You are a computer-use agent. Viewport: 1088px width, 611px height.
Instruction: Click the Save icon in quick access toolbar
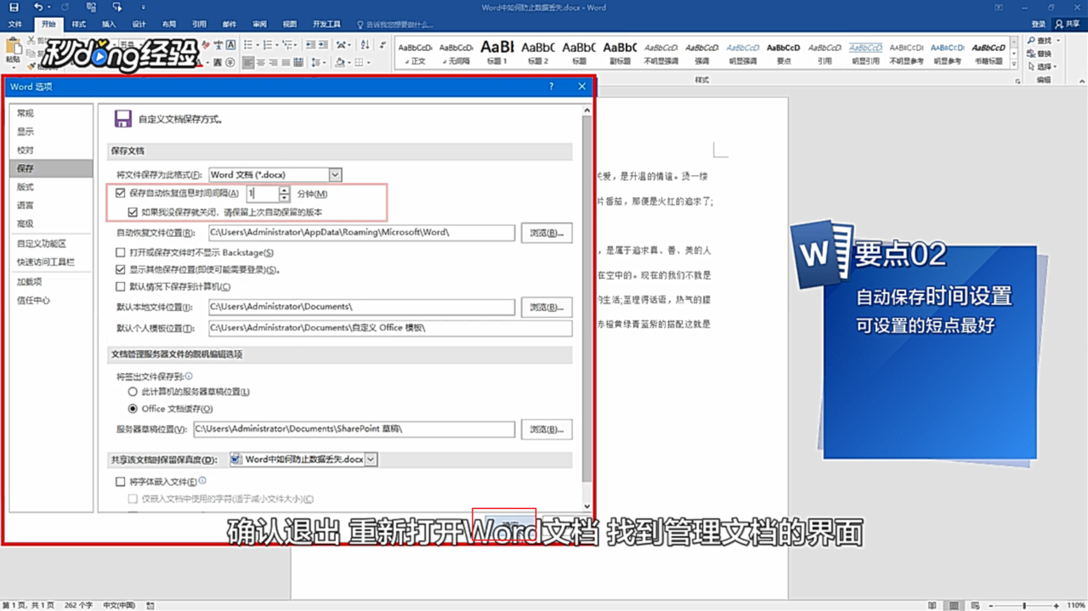14,8
